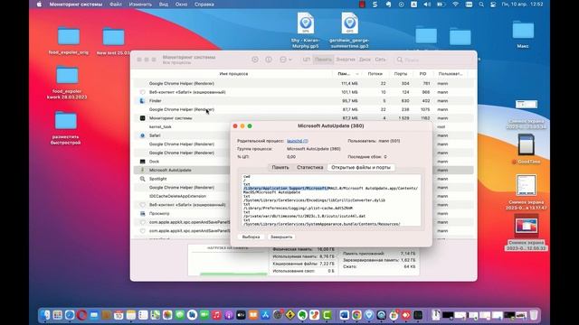Click the sound volume icon in menu bar
579x325 pixels.
(427, 5)
